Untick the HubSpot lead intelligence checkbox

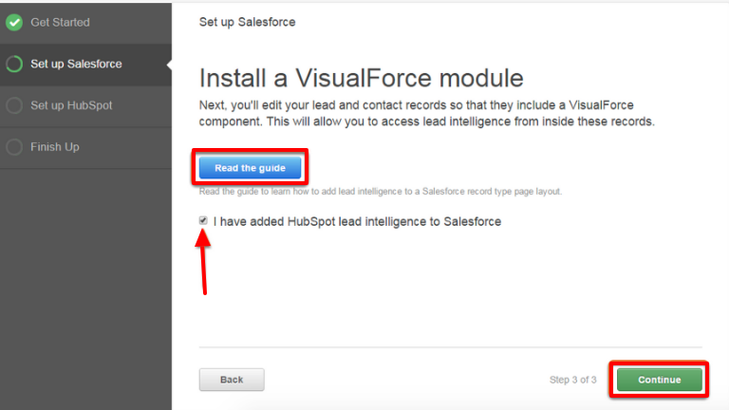[203, 221]
